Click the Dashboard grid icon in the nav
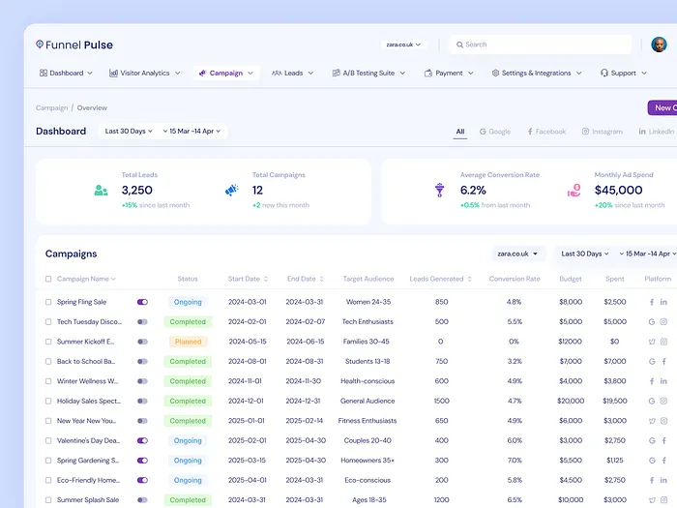677x508 pixels. click(44, 73)
